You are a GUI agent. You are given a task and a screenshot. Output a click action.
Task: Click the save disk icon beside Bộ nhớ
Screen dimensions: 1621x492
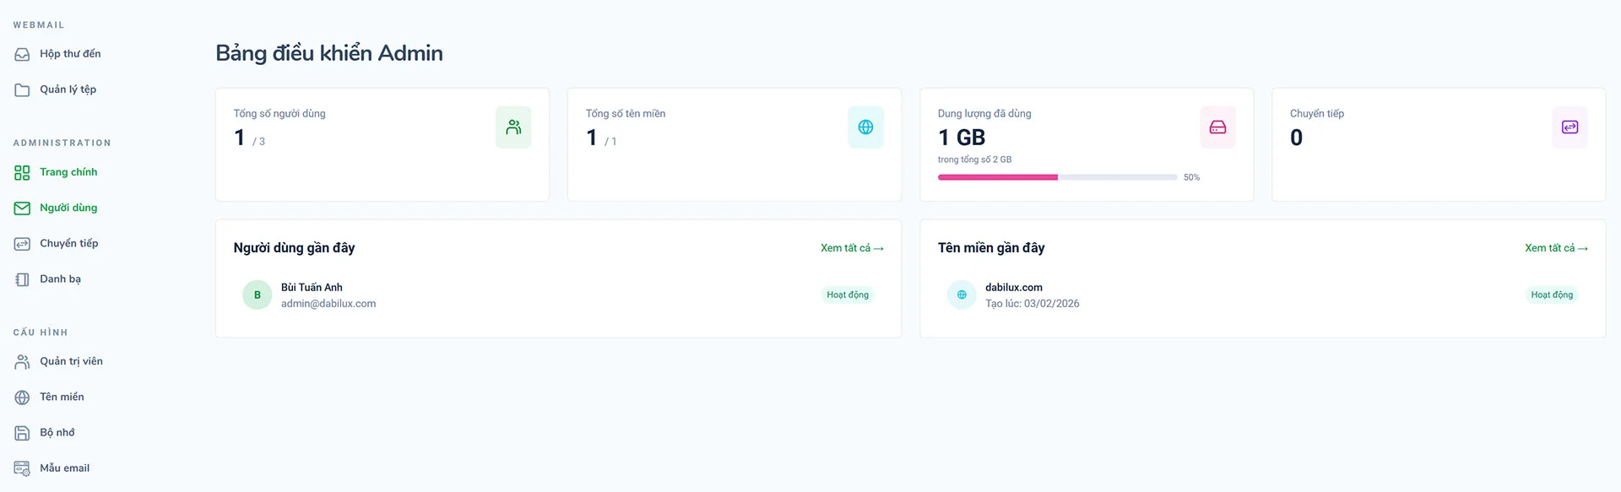pos(22,433)
